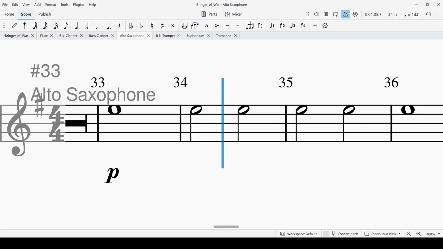Image resolution: width=443 pixels, height=249 pixels.
Task: Toggle augmentation dot
Action: [109, 26]
